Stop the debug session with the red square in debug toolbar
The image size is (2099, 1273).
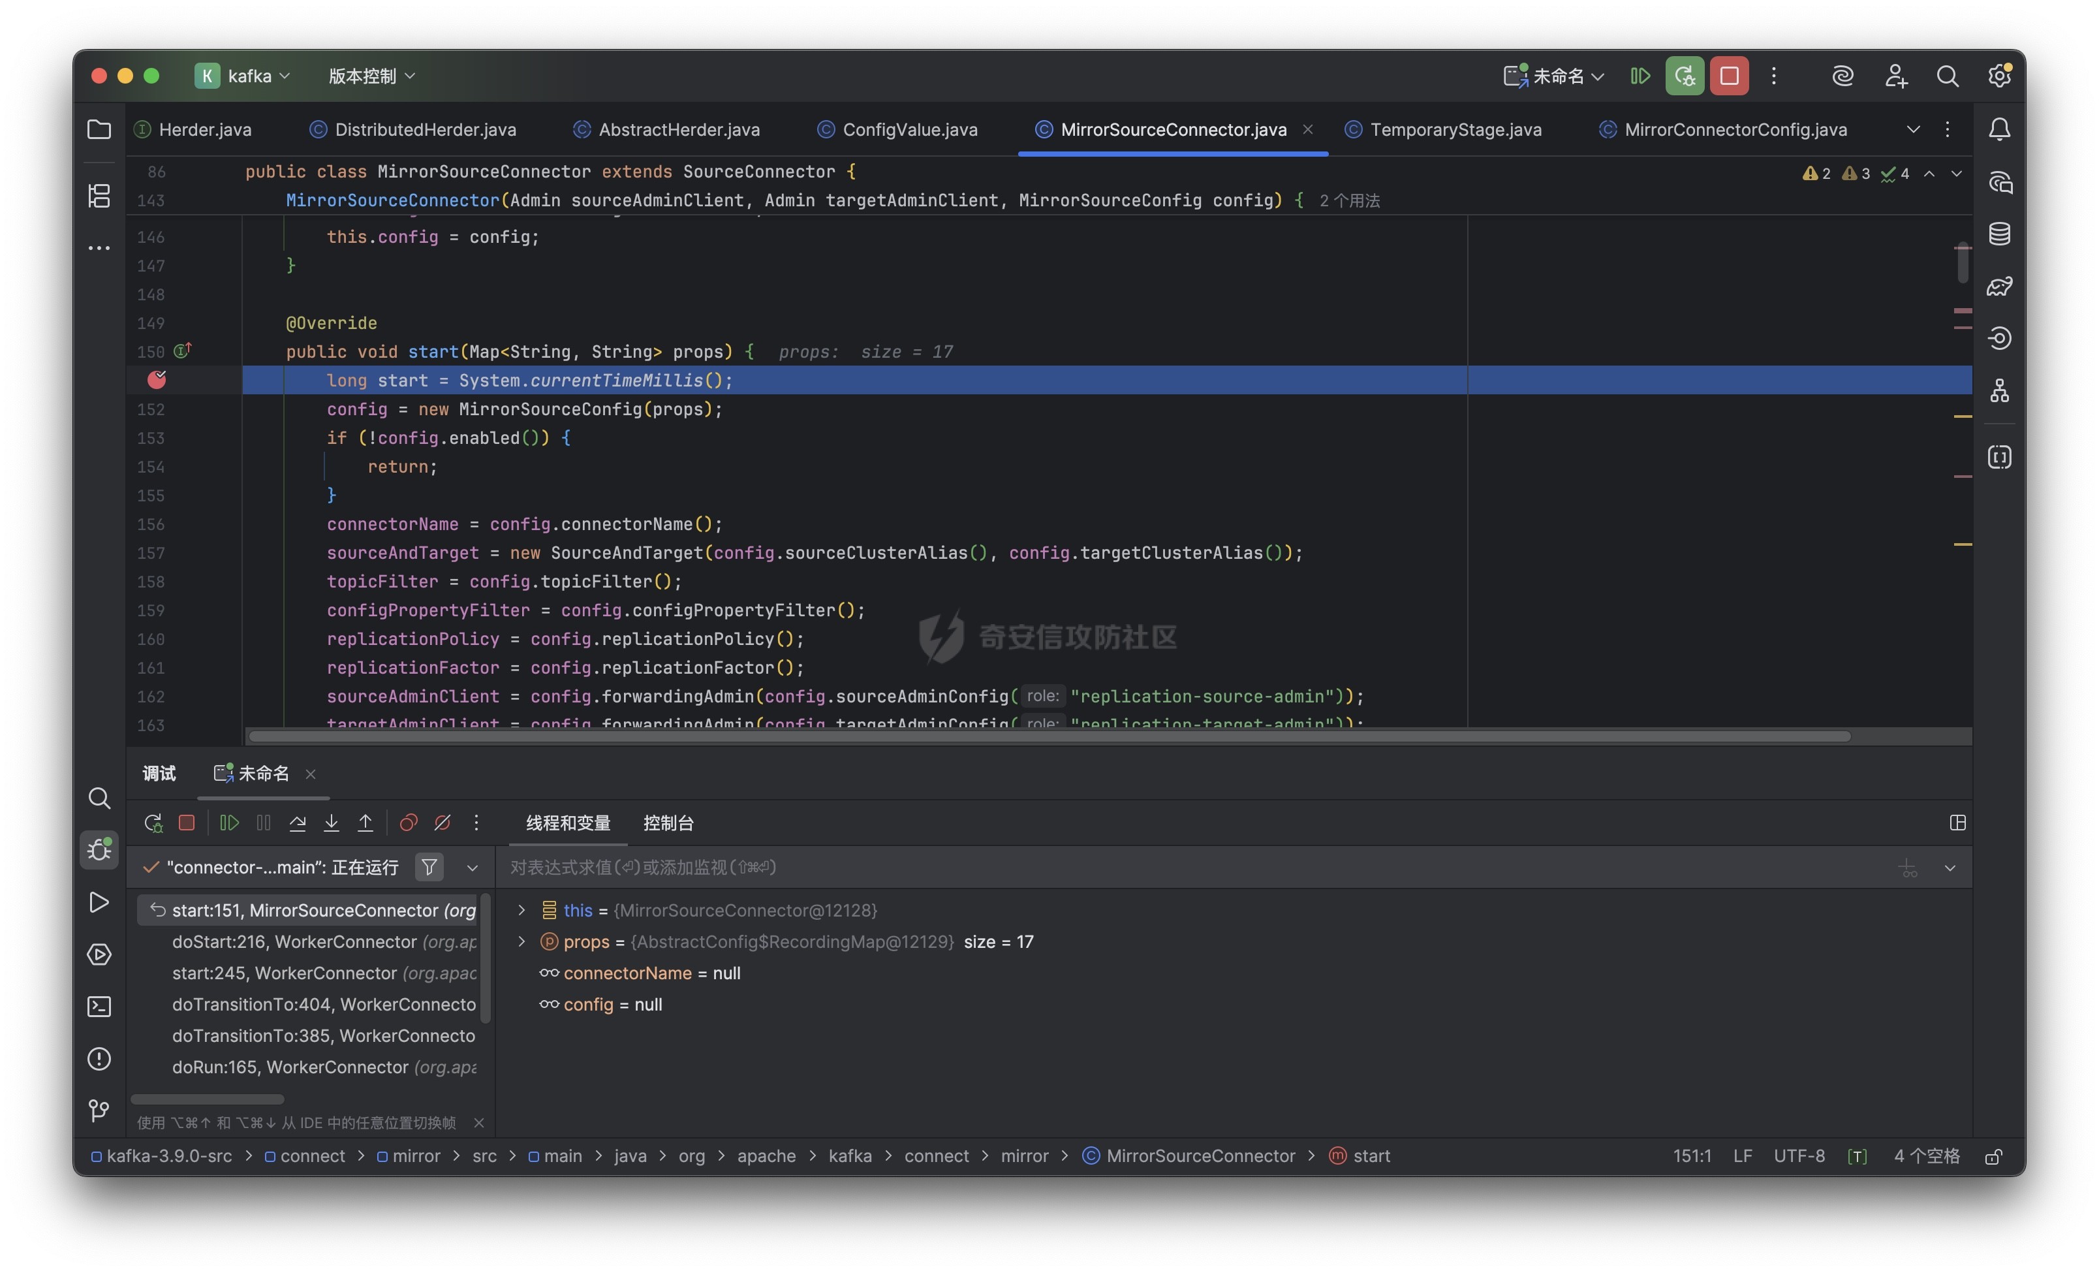pos(187,823)
